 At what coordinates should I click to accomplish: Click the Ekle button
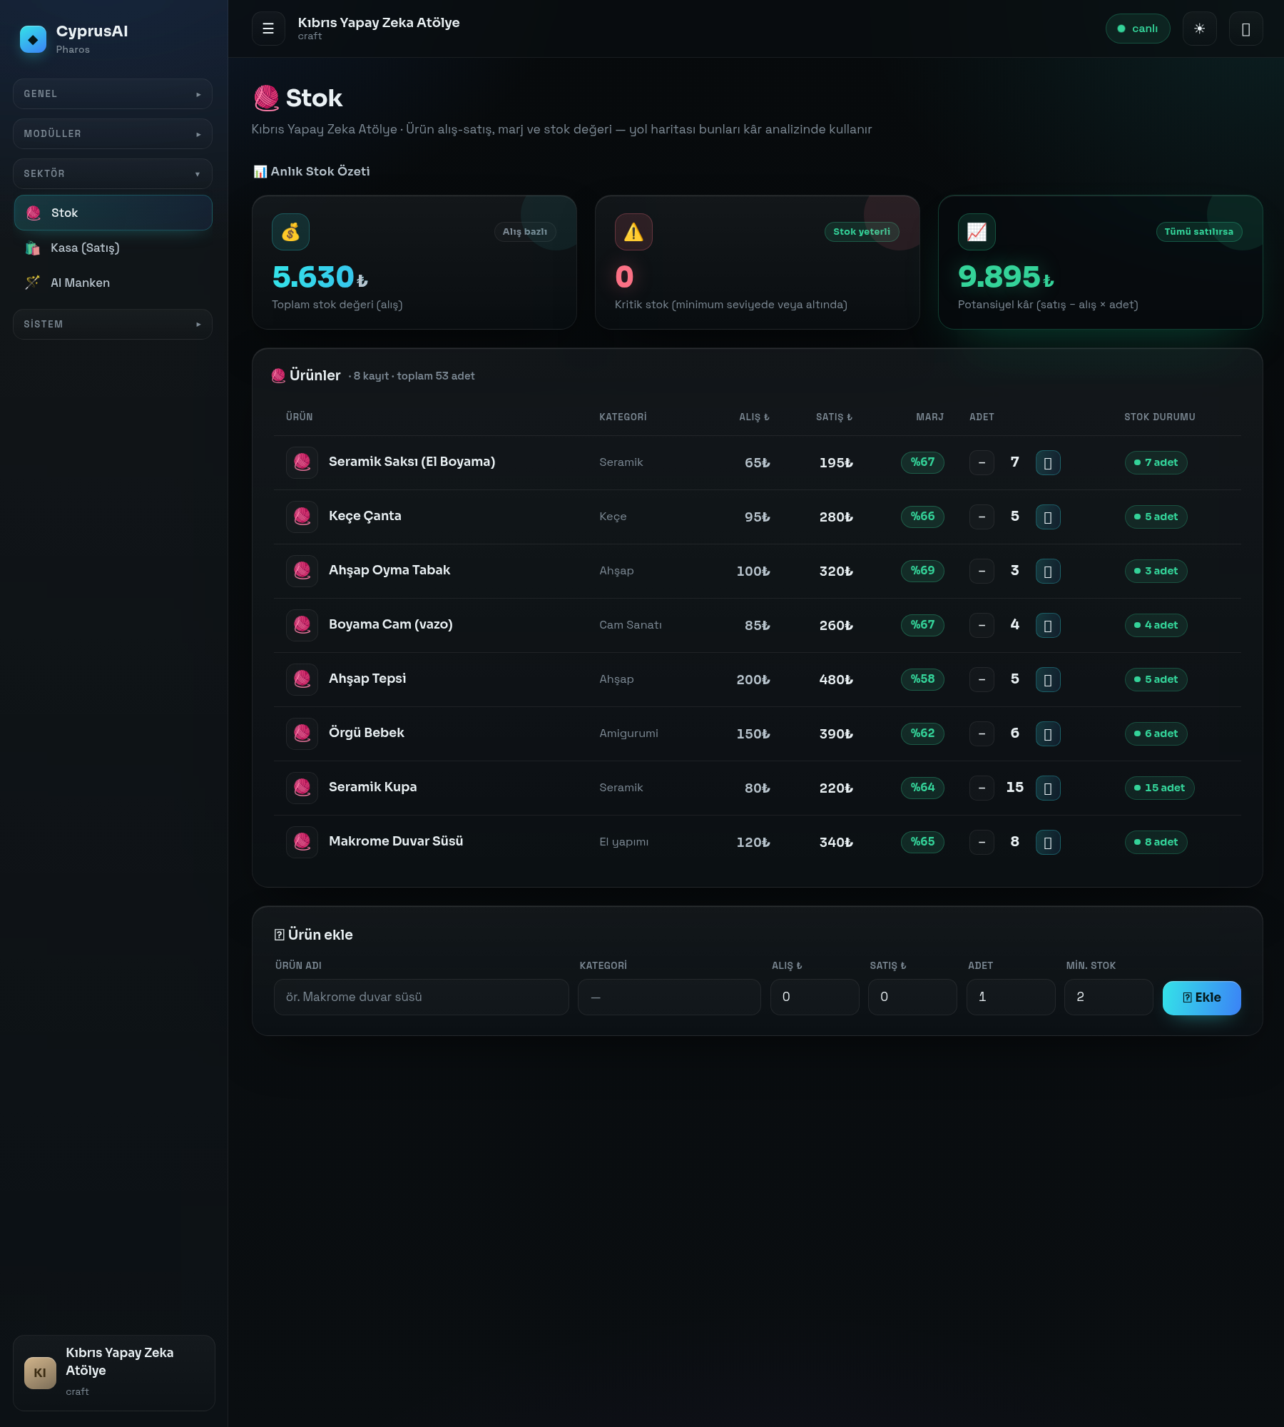[x=1201, y=997]
